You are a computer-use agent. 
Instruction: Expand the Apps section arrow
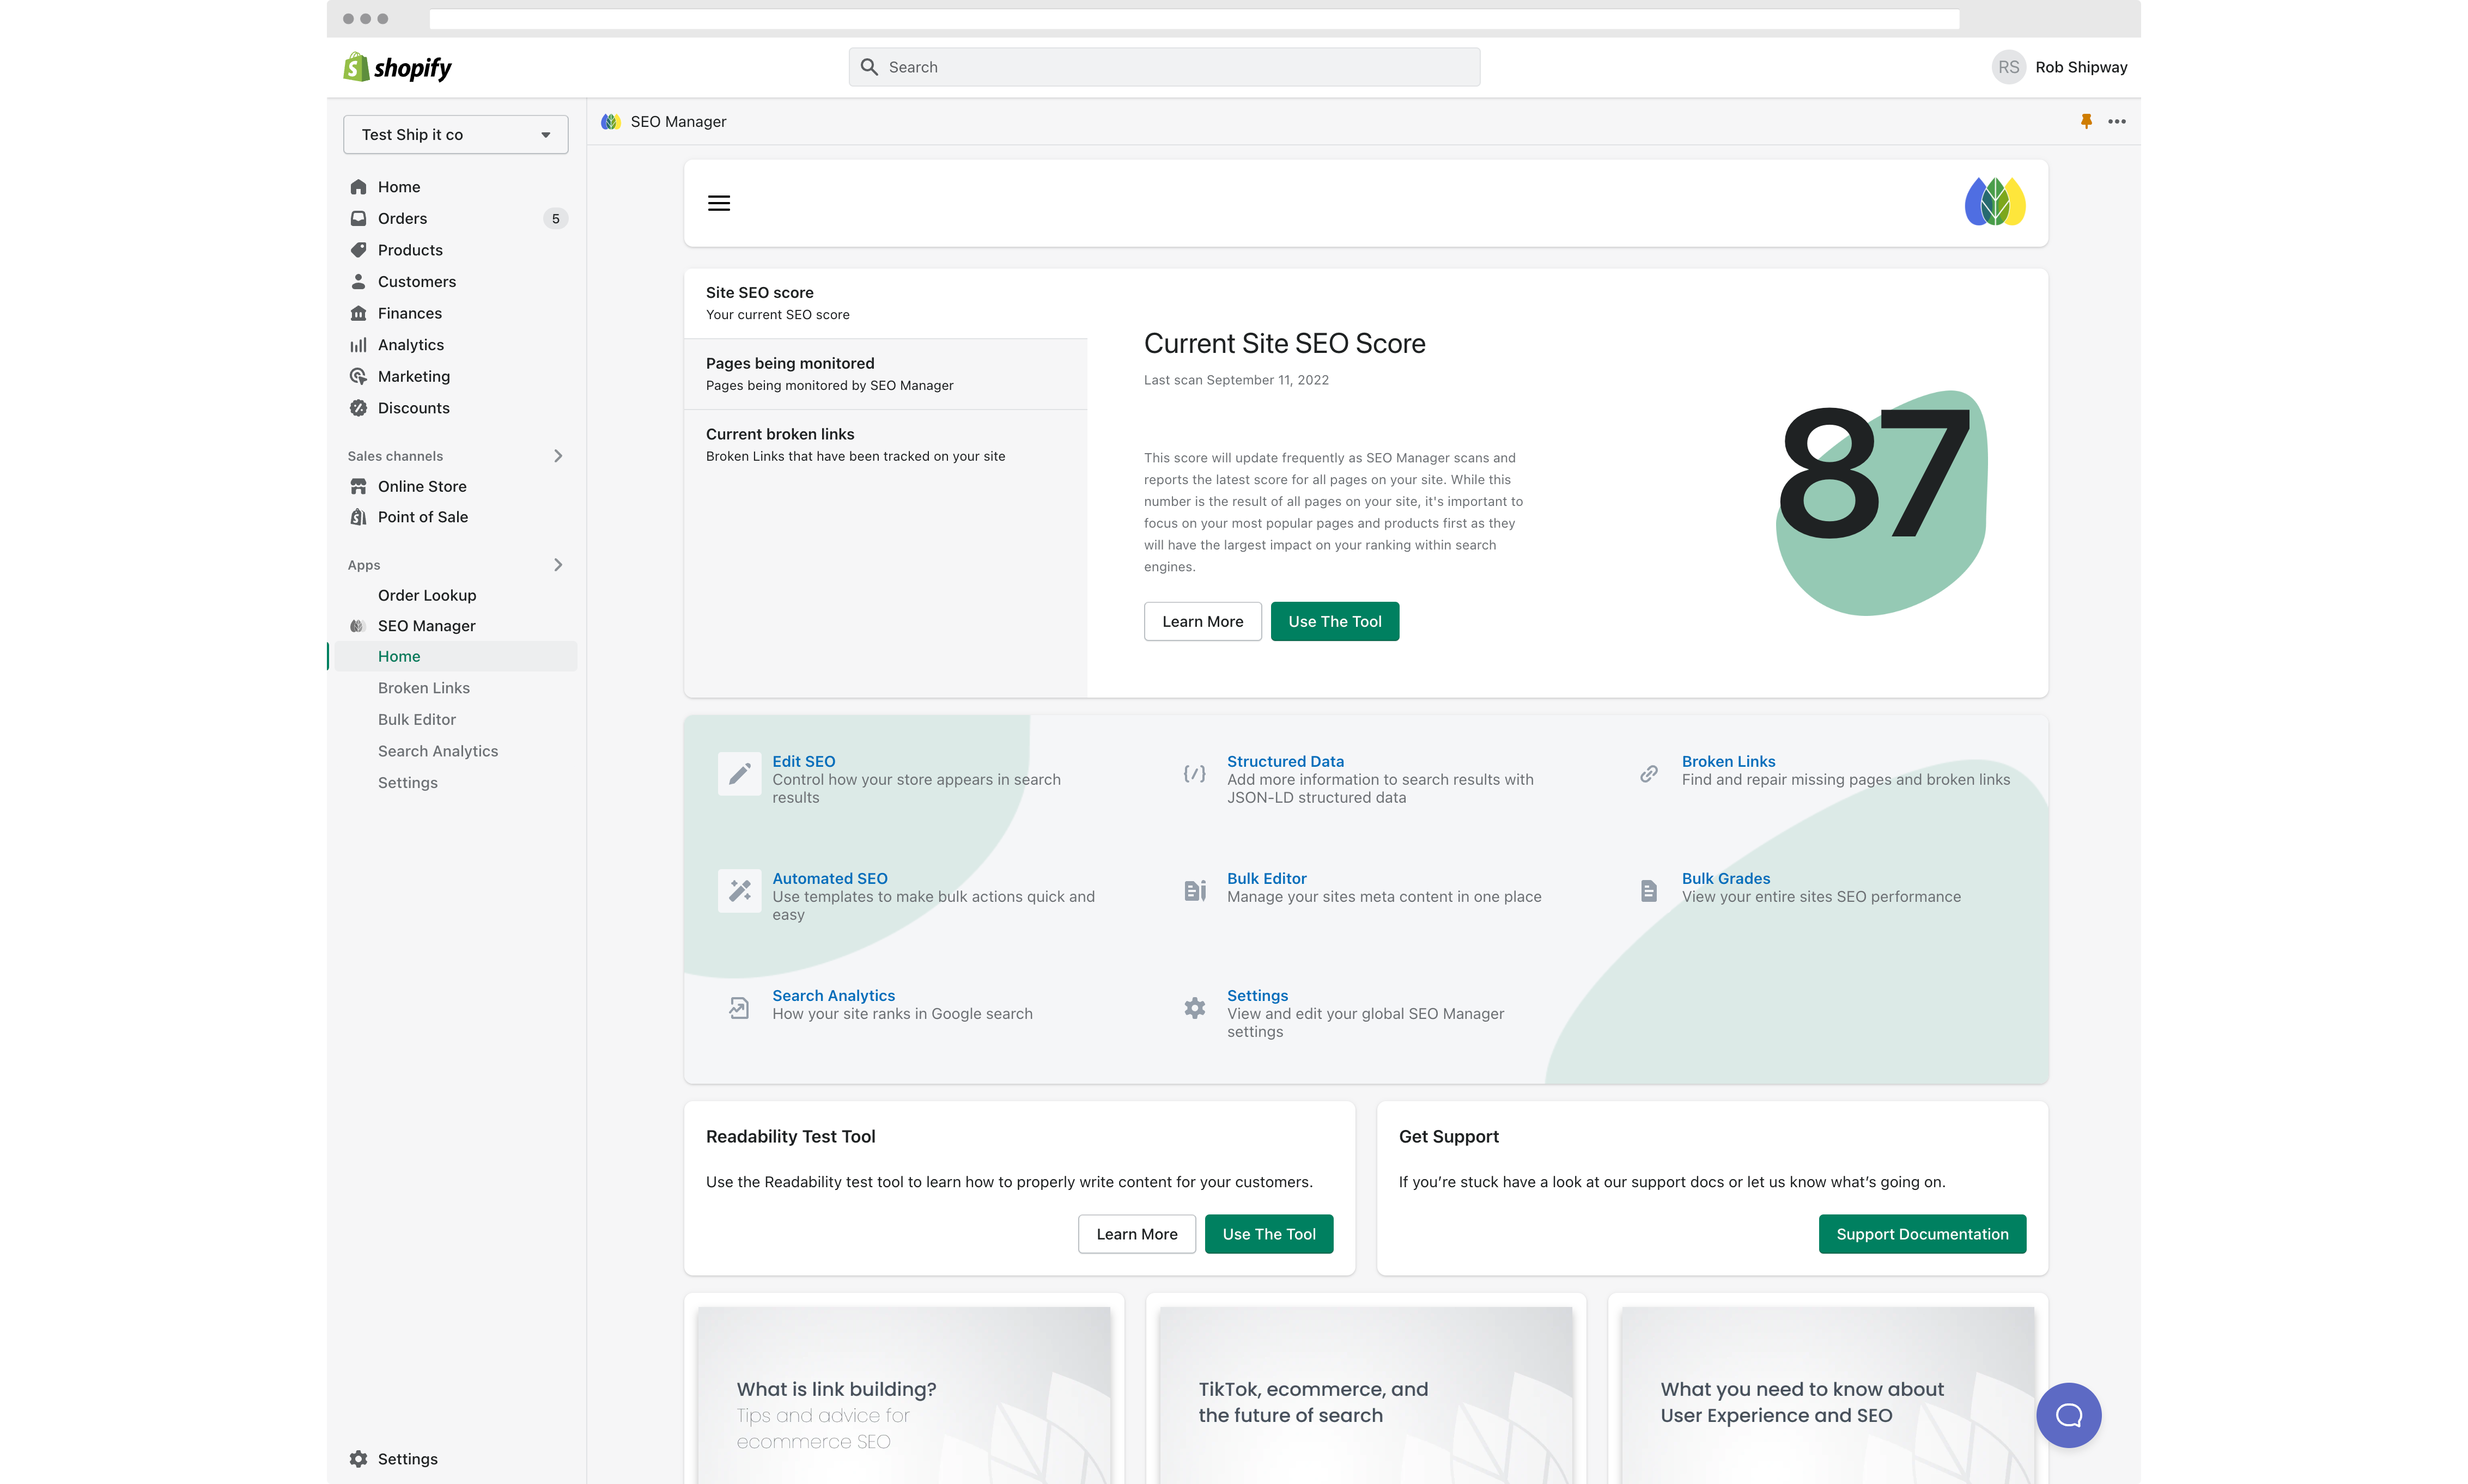tap(559, 564)
